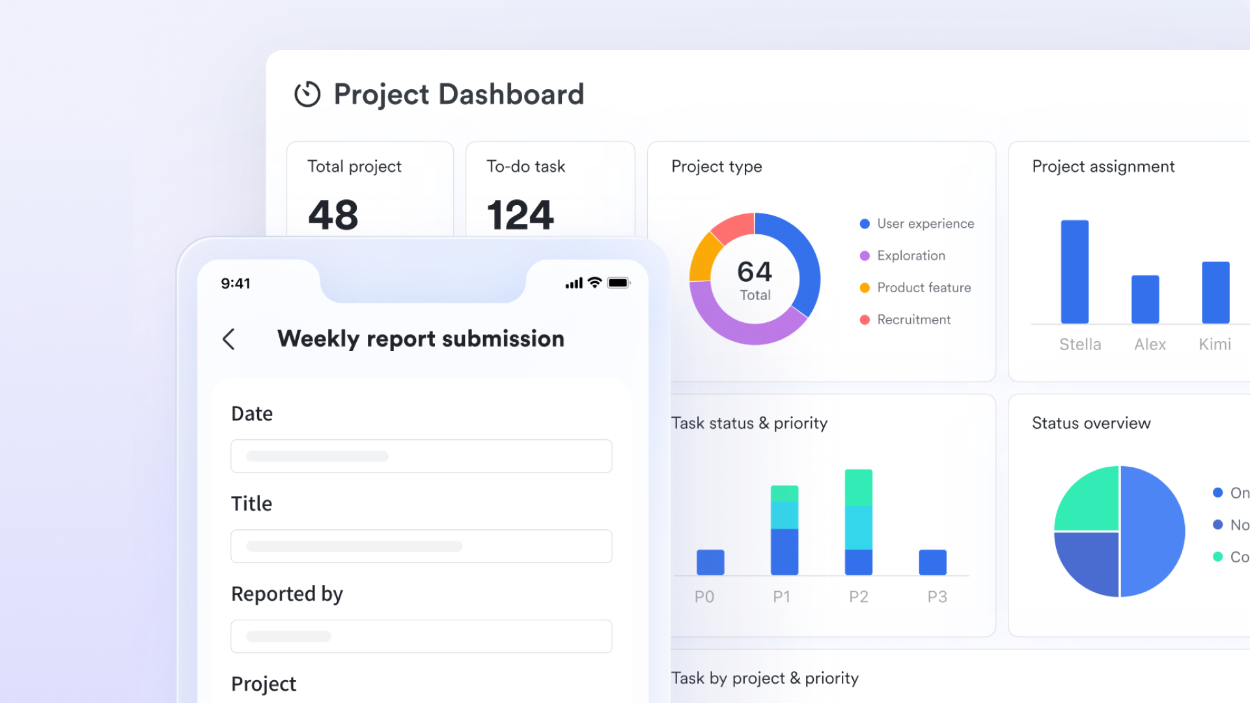The height and width of the screenshot is (703, 1250).
Task: Click the timer icon beside Project Dashboard title
Action: (307, 94)
